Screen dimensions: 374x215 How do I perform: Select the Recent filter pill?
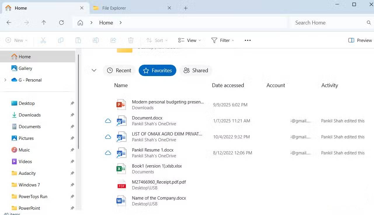(119, 71)
